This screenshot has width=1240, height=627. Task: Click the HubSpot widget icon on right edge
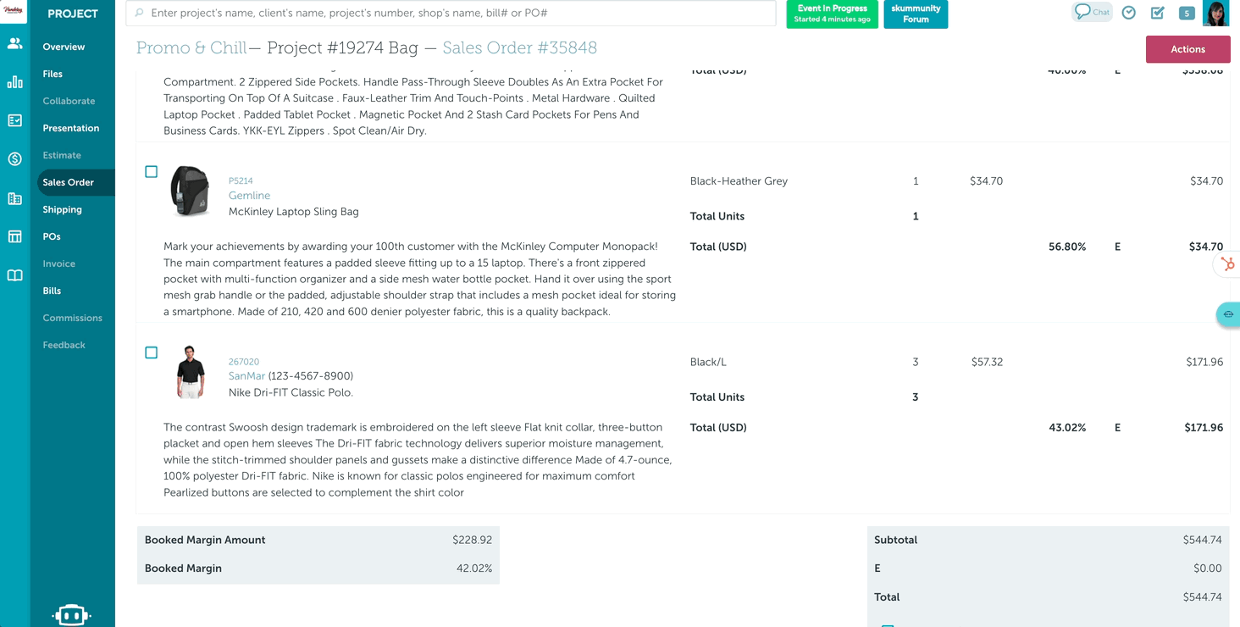(1228, 264)
